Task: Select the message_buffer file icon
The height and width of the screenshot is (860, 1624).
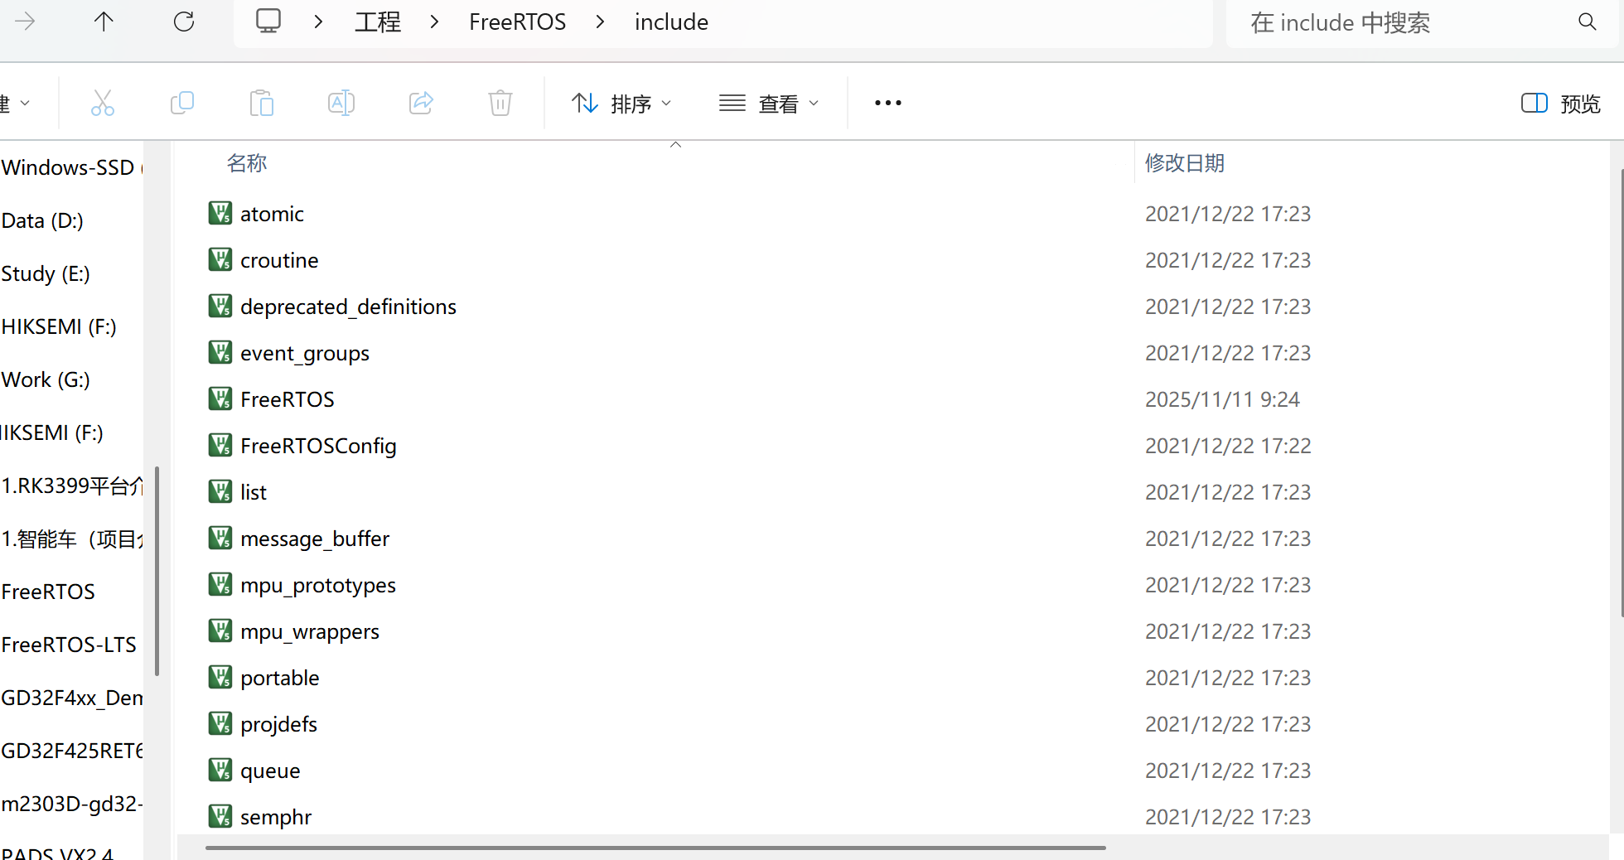Action: [220, 539]
